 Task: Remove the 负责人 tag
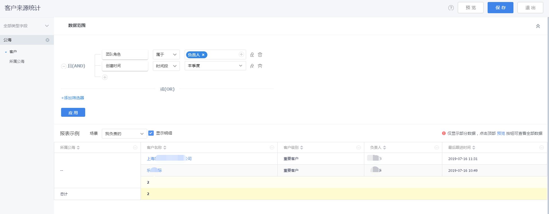click(x=203, y=55)
